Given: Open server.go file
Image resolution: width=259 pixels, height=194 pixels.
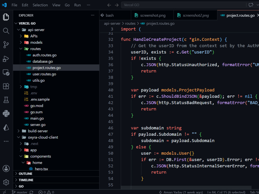Looking at the screenshot, I should tap(56, 125).
